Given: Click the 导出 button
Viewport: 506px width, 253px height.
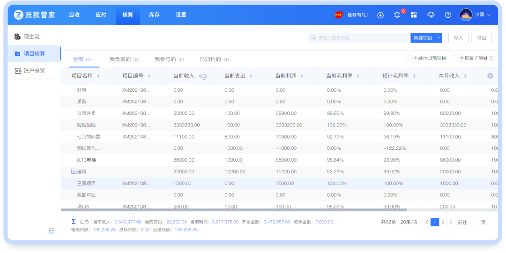Looking at the screenshot, I should click(x=481, y=38).
